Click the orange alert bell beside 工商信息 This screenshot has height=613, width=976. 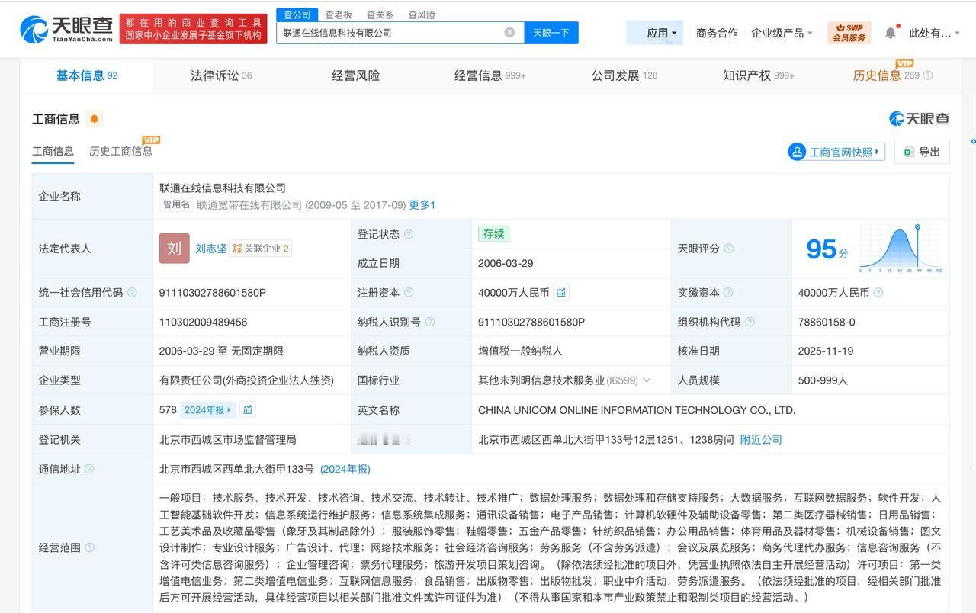click(x=95, y=119)
